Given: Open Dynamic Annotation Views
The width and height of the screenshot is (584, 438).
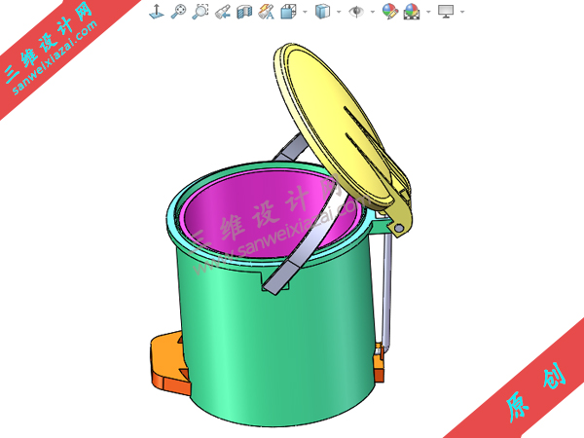Looking at the screenshot, I should [x=267, y=12].
